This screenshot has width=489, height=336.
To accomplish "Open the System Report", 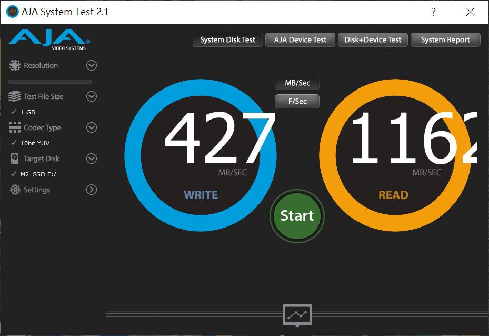I will click(445, 39).
